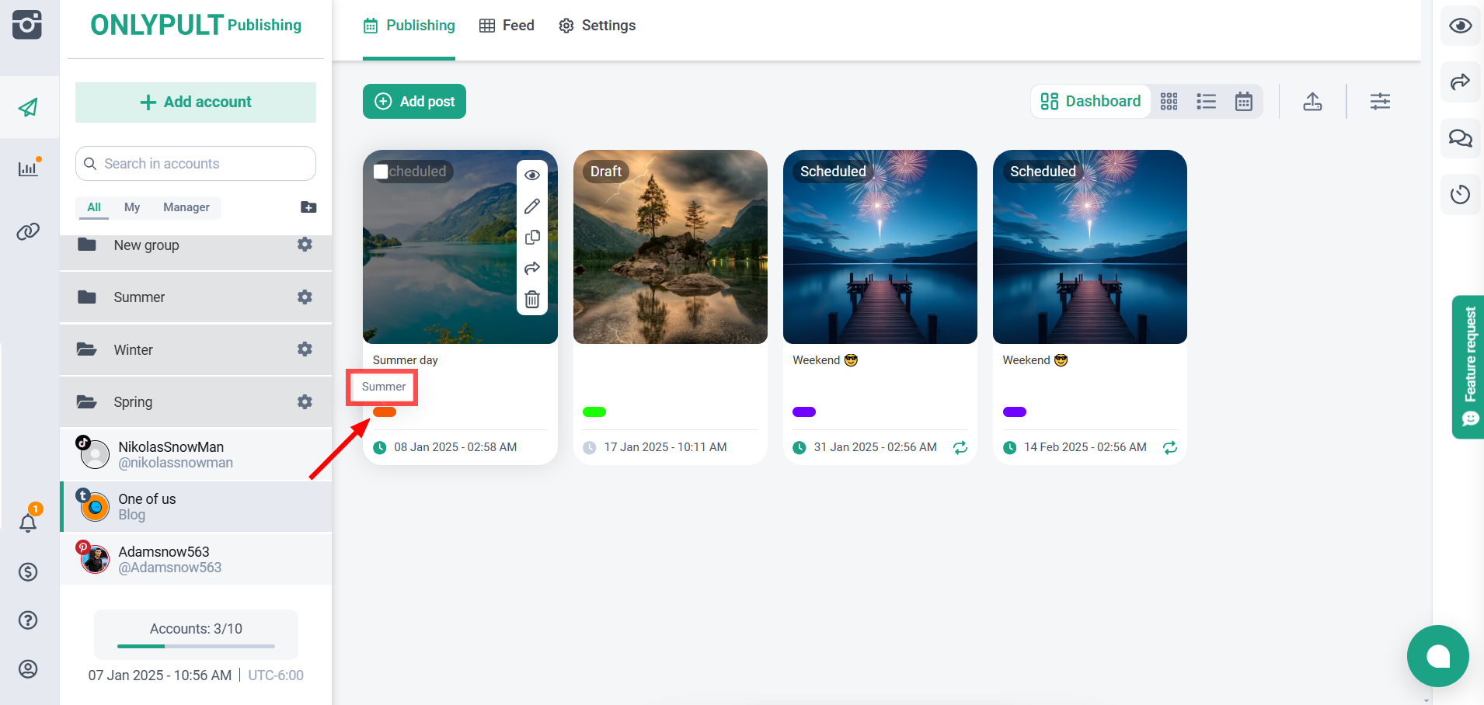
Task: Open the export upload icon
Action: [x=1312, y=102]
